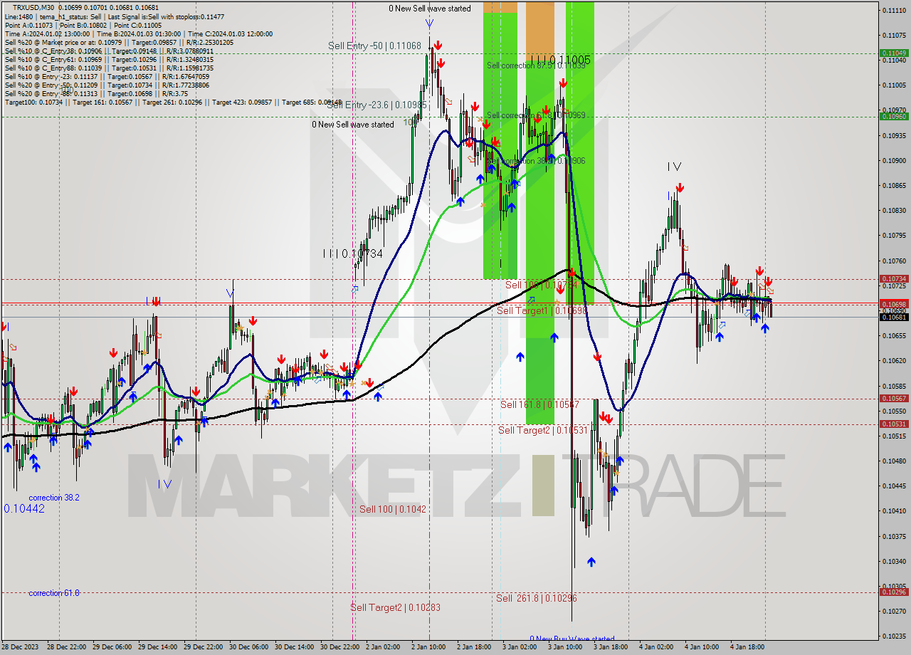Click the 2 Jan 10:00 time label
The width and height of the screenshot is (911, 655).
[x=428, y=647]
